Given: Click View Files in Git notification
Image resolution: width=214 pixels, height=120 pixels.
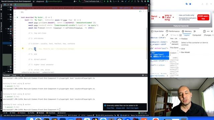Looking at the screenshot, I should tap(110, 108).
